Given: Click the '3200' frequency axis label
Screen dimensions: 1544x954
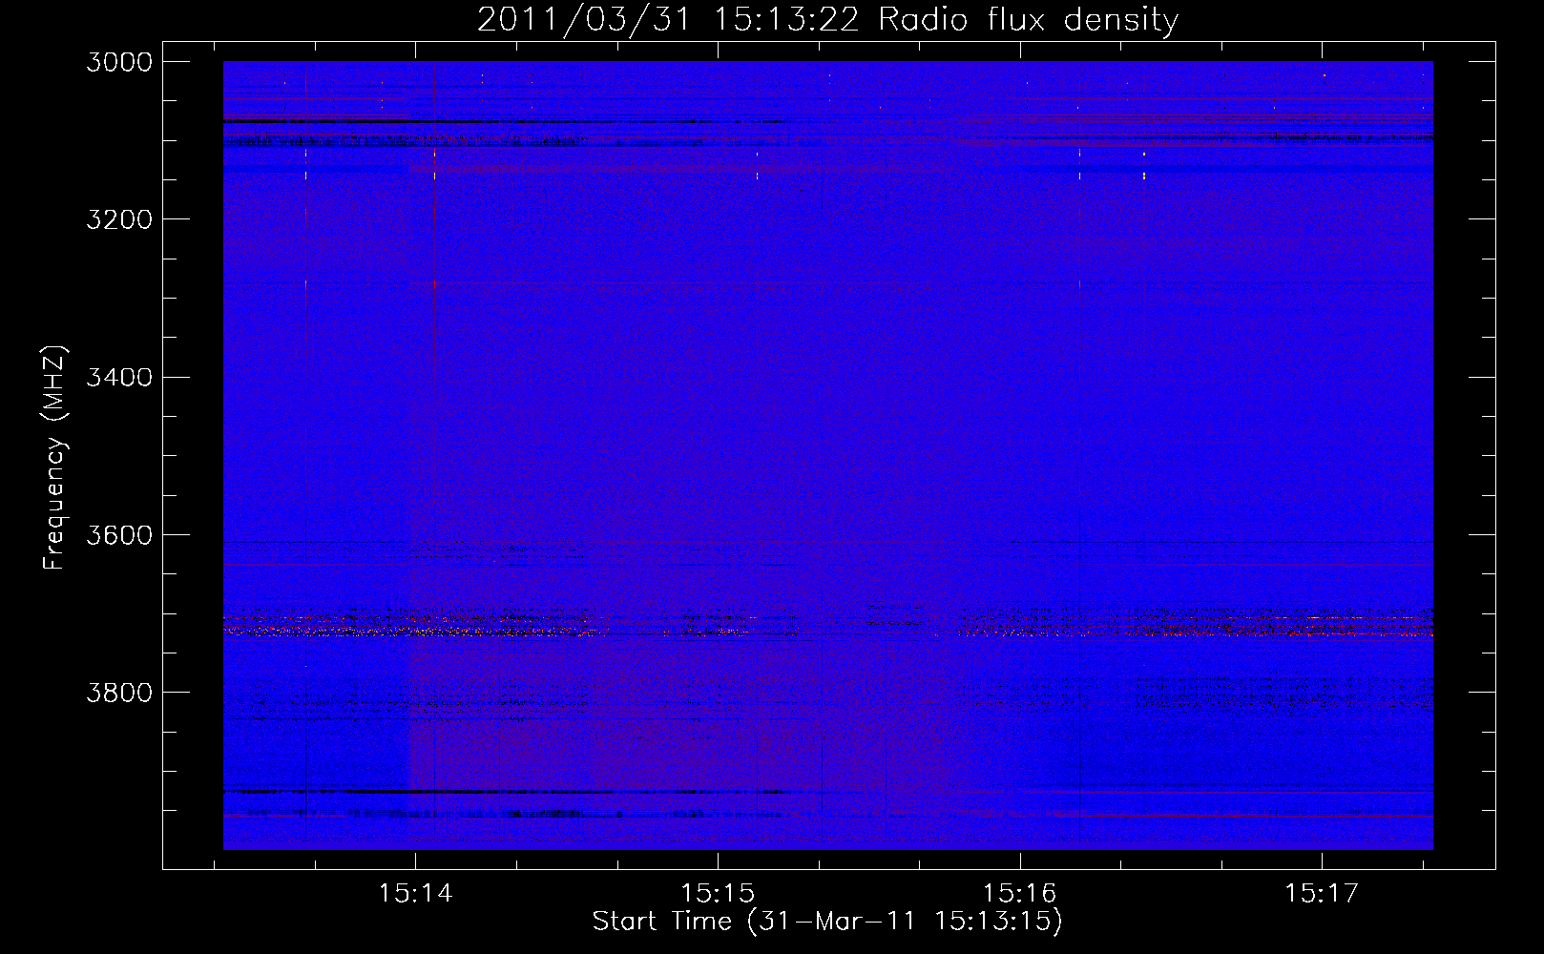Looking at the screenshot, I should 119,219.
